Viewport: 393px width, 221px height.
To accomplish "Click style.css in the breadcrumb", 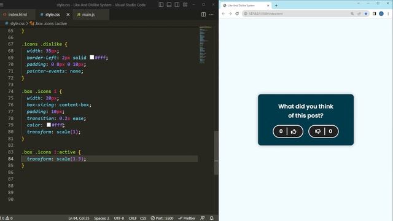I will 17,23.
